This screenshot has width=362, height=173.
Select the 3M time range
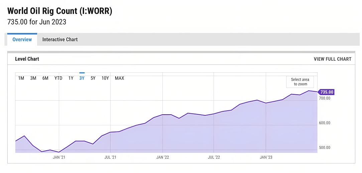tap(33, 78)
